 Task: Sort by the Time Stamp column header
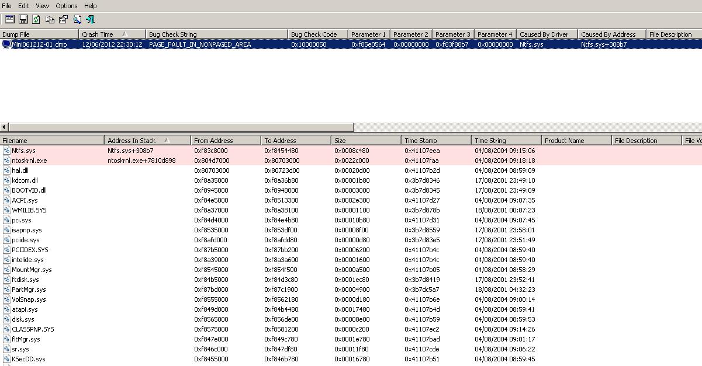pos(437,141)
